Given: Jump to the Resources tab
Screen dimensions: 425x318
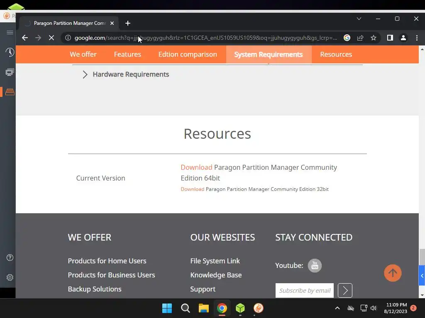Looking at the screenshot, I should click(x=336, y=54).
